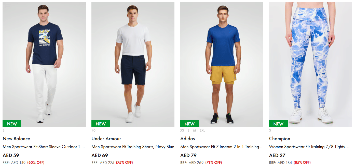Viewport: 355px width, 168px height.
Task: Open the Champion blue tights product image
Action: pos(310,64)
